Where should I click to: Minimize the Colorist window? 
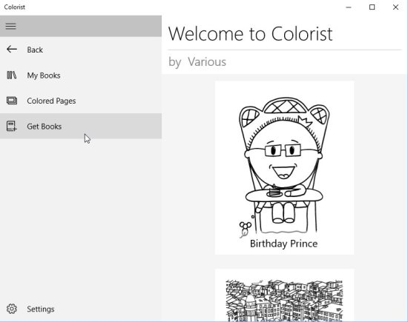349,7
